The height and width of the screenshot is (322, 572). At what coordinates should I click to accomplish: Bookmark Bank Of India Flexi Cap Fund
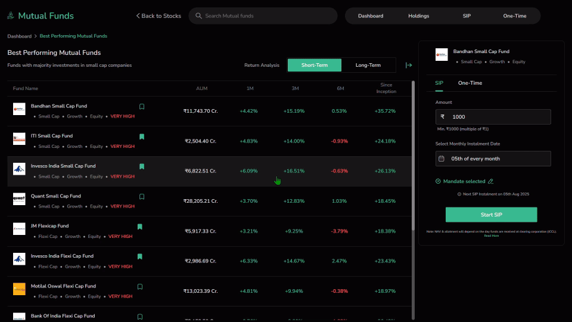[x=139, y=317]
